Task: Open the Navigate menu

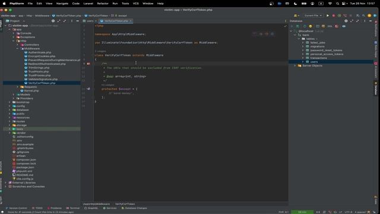Action: tap(62, 4)
